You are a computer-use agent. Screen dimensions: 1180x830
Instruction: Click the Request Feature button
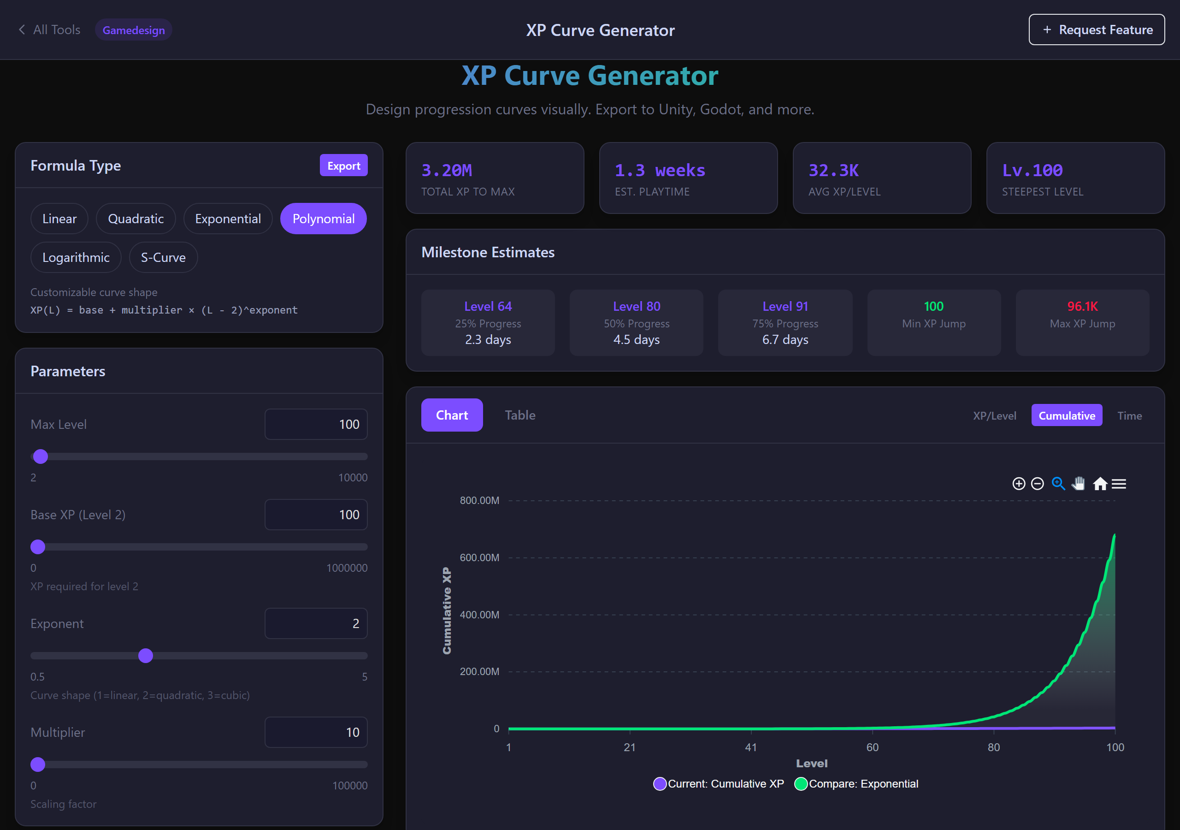(1096, 30)
